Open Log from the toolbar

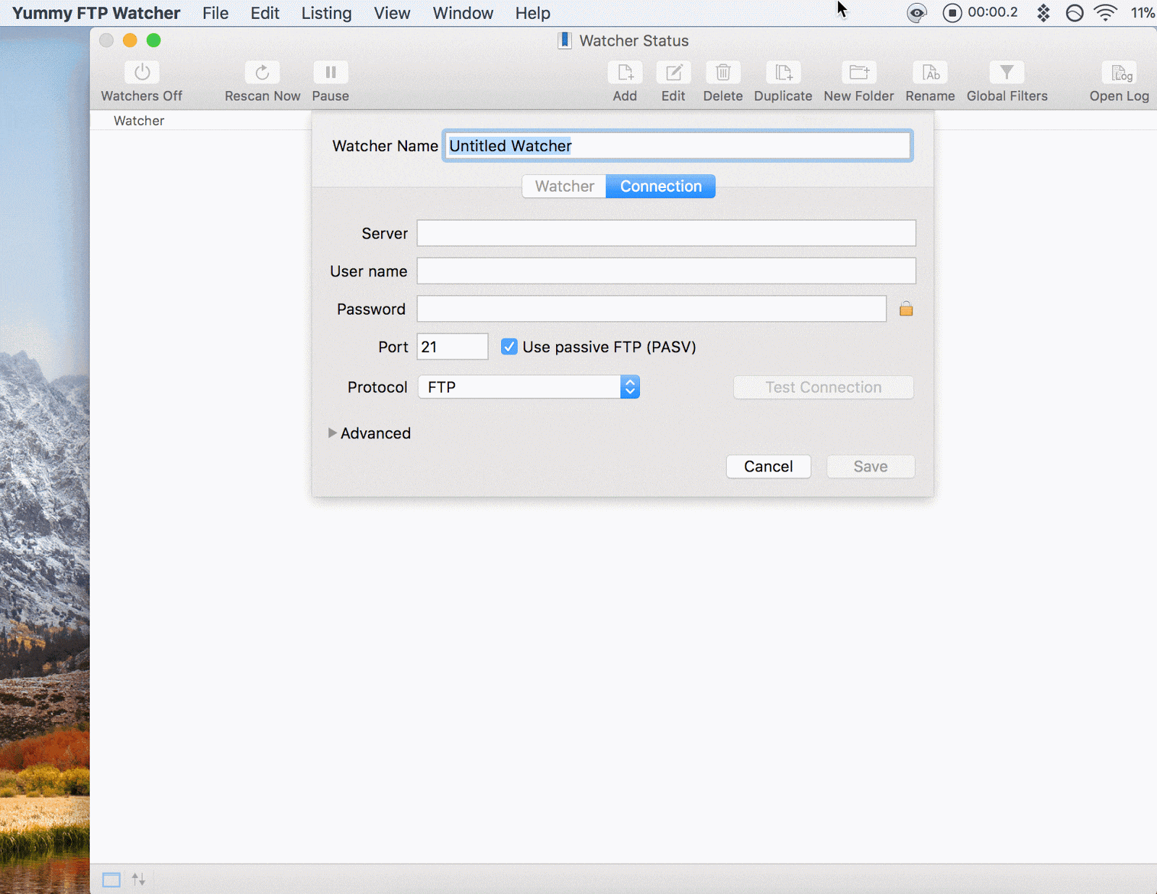tap(1119, 72)
